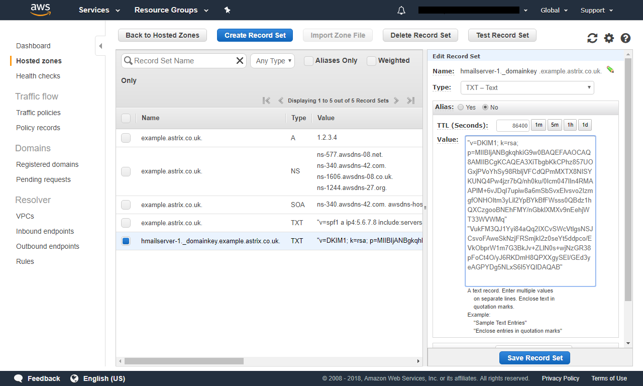Open Inbound endpoints in sidebar
643x386 pixels.
click(x=45, y=231)
